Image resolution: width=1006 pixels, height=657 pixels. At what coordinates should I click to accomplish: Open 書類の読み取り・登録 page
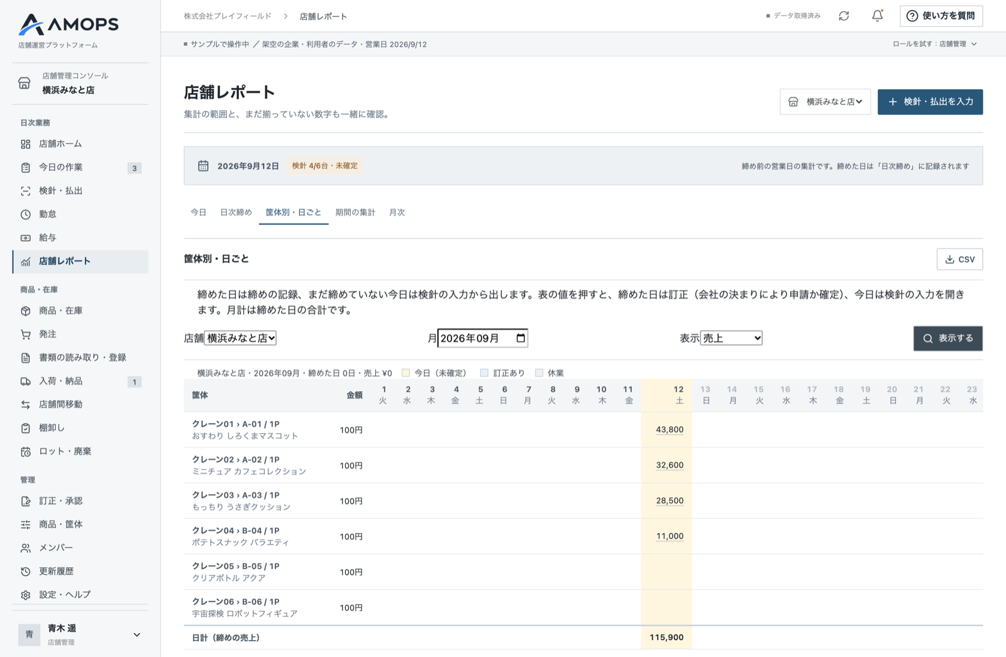pyautogui.click(x=80, y=358)
